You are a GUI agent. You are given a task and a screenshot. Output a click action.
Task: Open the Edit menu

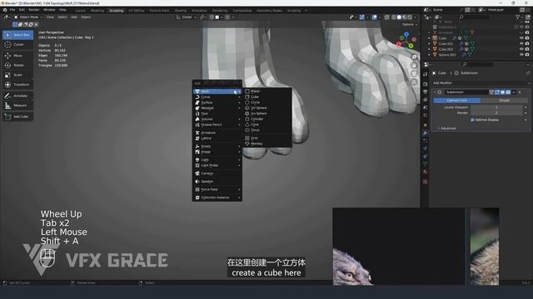tap(22, 10)
